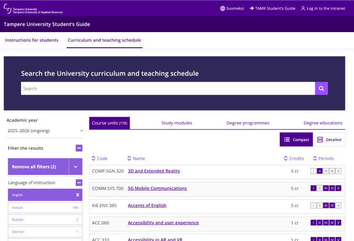Click the magnifier search button

pos(321,89)
